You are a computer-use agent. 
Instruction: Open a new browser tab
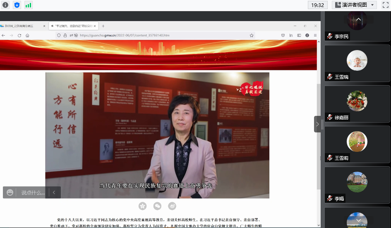point(103,26)
